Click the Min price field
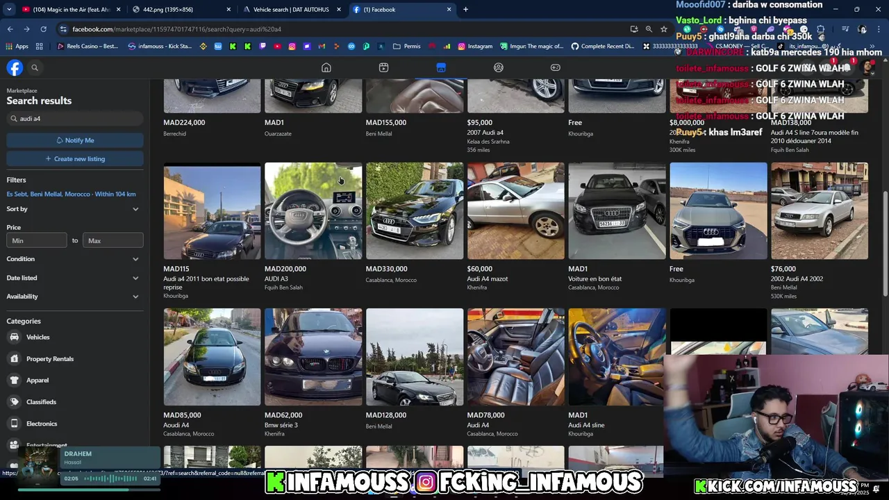 coord(37,240)
